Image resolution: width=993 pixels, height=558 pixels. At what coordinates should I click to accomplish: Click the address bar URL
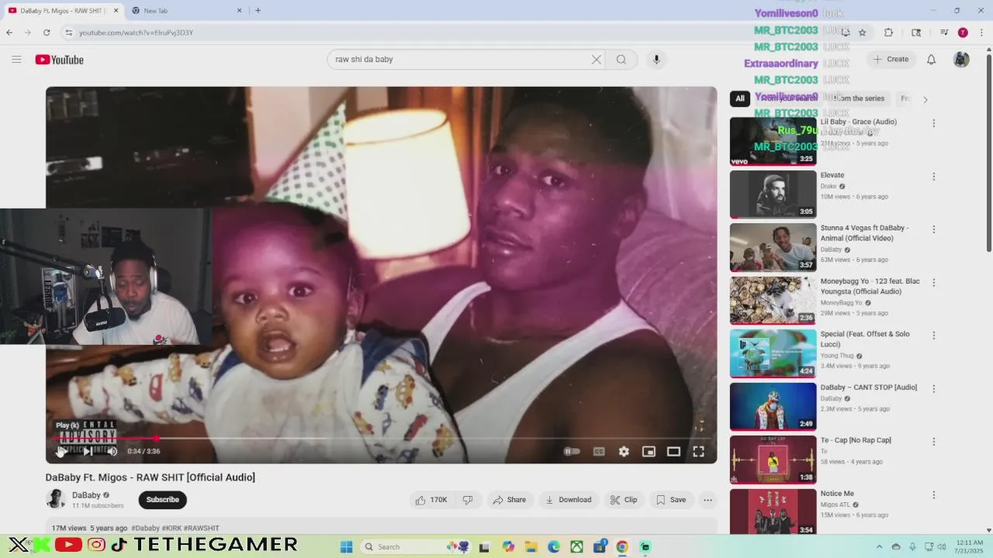tap(137, 33)
